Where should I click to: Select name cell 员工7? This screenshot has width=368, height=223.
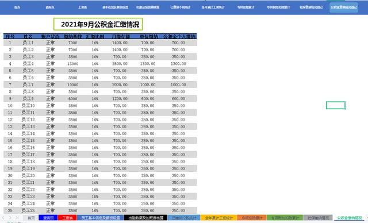28,84
